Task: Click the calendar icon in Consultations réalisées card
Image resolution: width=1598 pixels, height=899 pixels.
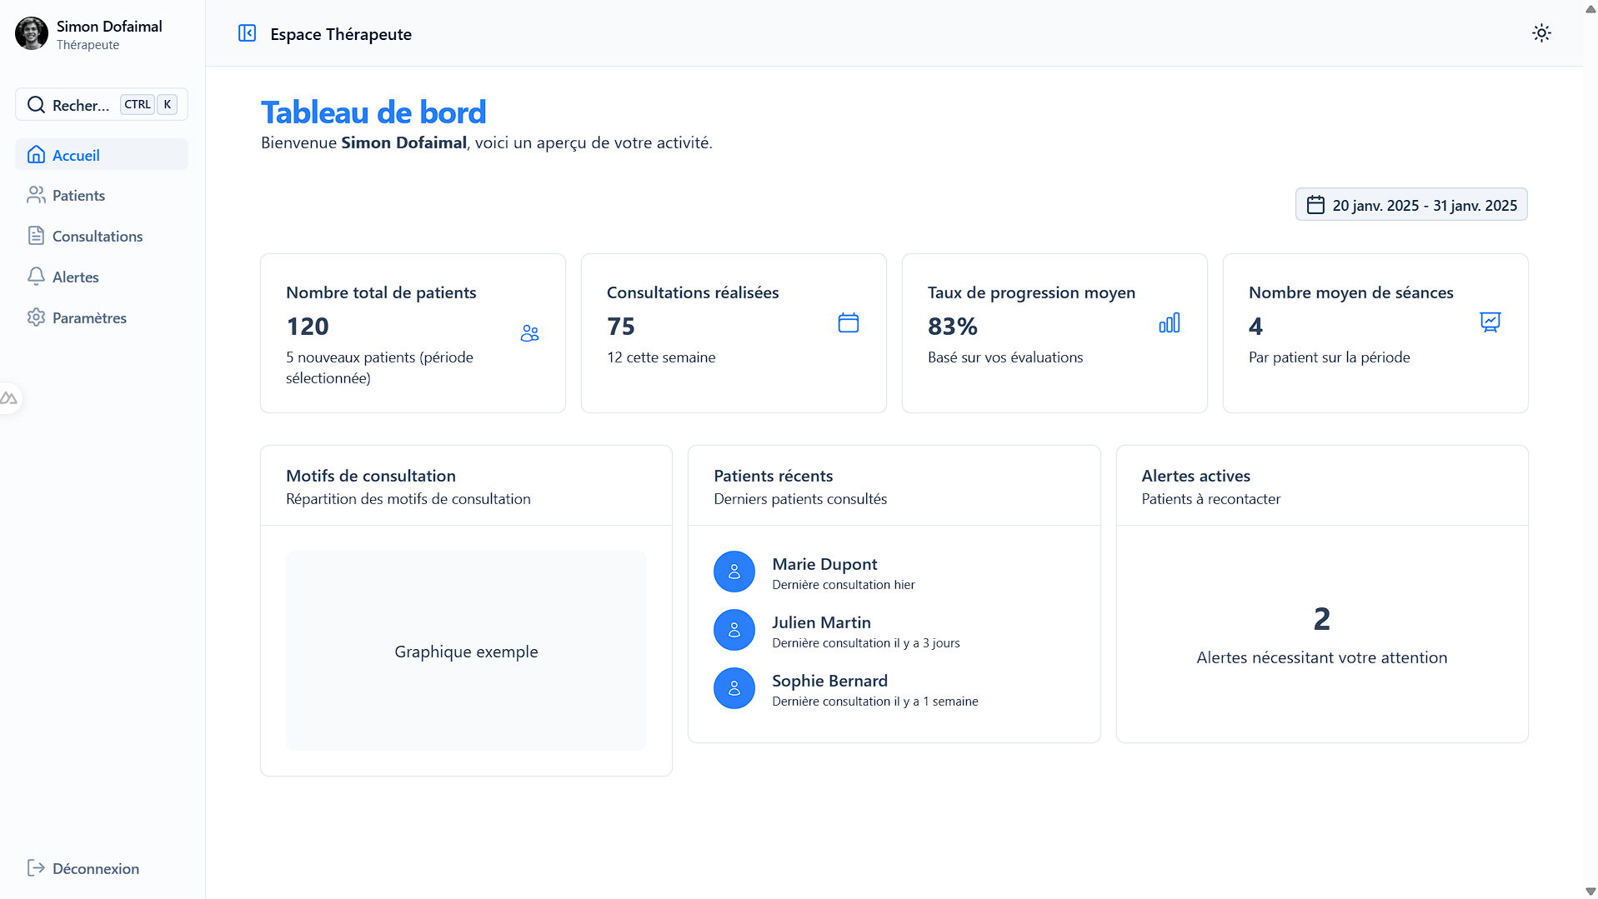Action: tap(849, 323)
